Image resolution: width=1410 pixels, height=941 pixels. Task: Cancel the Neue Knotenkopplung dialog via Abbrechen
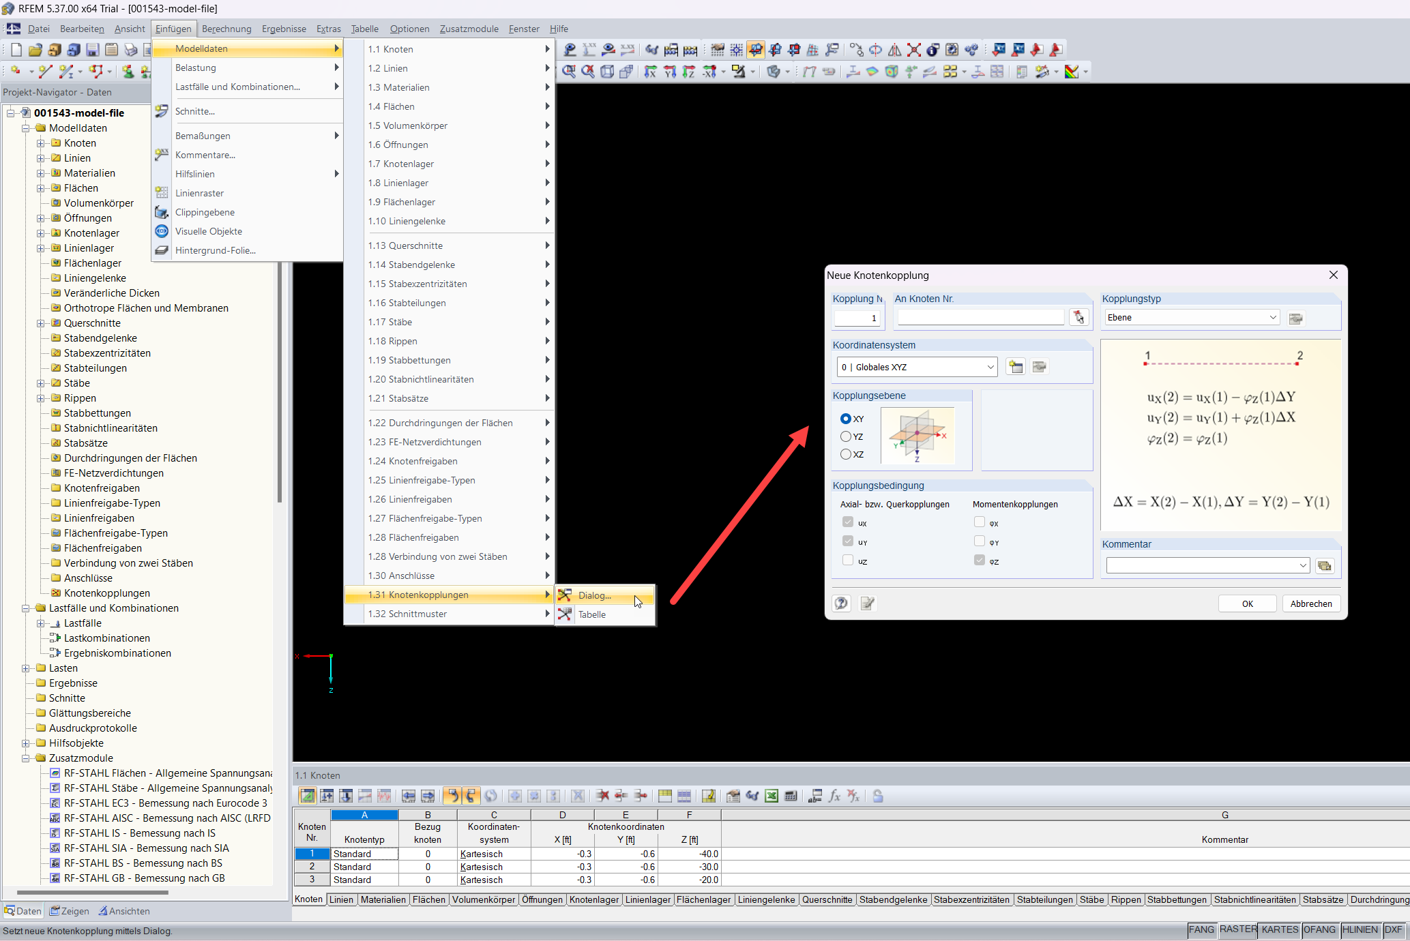coord(1311,603)
